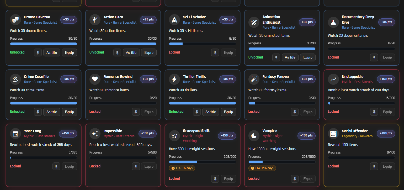The height and width of the screenshot is (190, 404).
Task: Set Drama Devotee as title
Action: click(52, 52)
